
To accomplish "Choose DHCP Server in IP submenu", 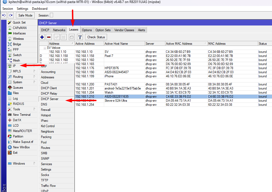I will pyautogui.click(x=56, y=99).
